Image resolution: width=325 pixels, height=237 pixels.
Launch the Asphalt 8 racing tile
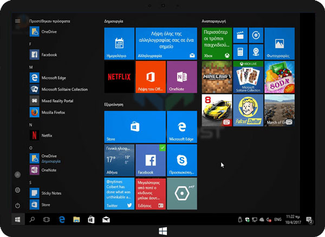click(x=217, y=110)
